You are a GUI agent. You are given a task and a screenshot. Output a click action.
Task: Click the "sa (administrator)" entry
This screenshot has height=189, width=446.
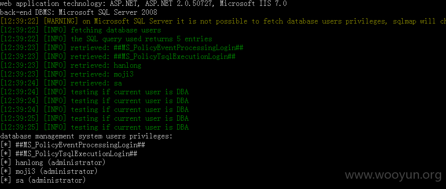click(x=50, y=180)
